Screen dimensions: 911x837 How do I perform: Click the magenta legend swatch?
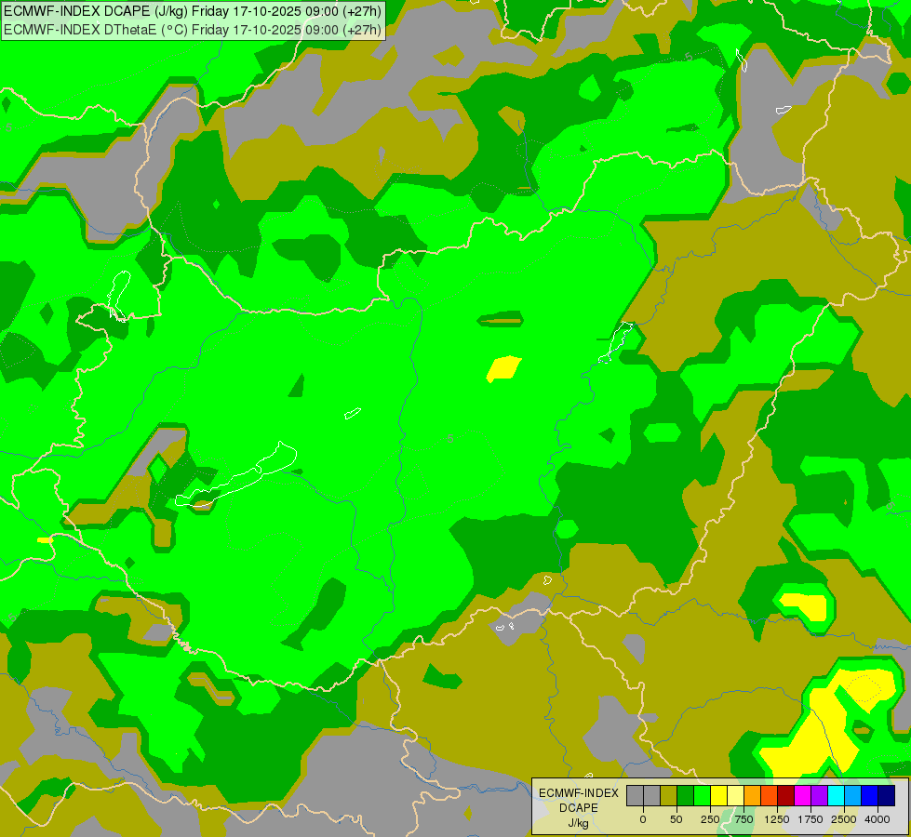[802, 795]
